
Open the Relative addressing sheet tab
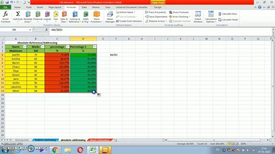(45, 140)
